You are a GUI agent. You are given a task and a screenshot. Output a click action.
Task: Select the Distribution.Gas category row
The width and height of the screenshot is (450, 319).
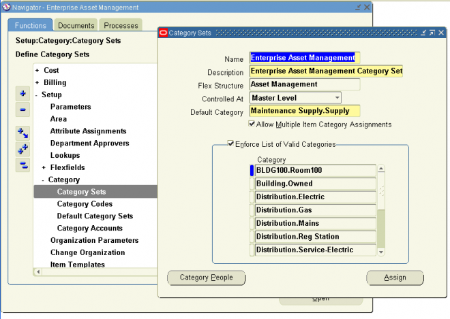point(315,210)
